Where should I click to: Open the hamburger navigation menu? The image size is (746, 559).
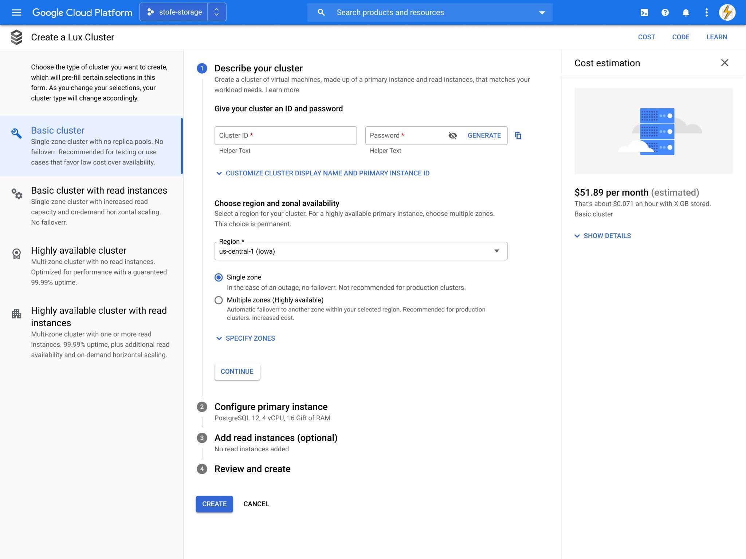coord(16,12)
